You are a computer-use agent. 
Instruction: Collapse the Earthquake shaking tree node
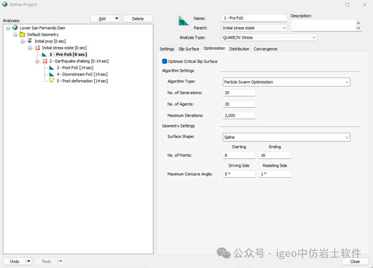38,61
